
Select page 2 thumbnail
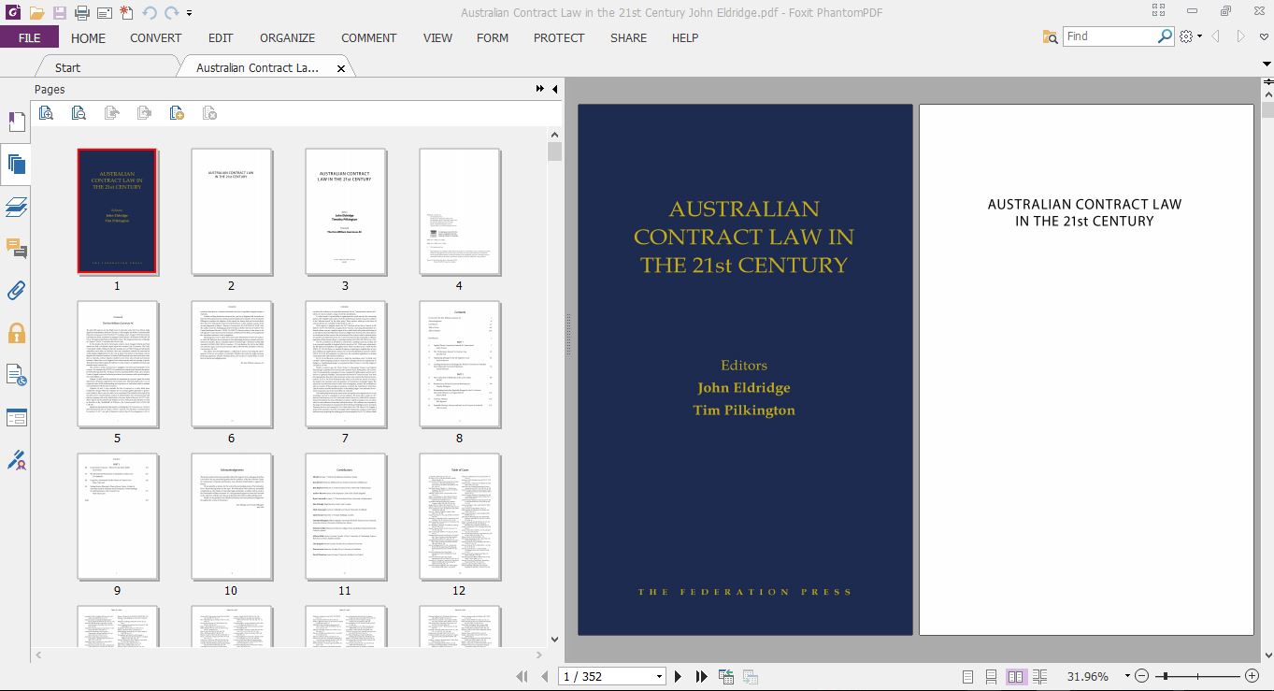coord(231,211)
